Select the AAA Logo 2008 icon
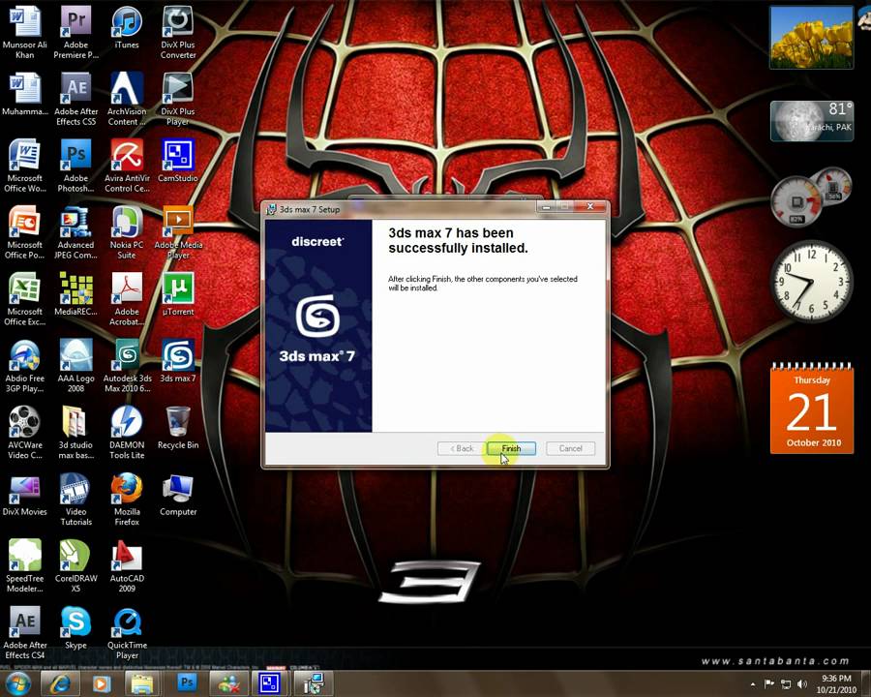This screenshot has height=697, width=871. (76, 366)
